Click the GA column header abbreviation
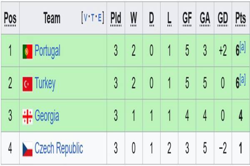The width and height of the screenshot is (250, 166). click(x=205, y=19)
